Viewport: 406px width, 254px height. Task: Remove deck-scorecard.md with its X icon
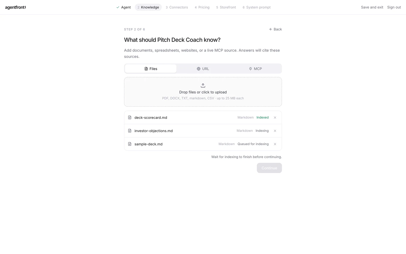pos(275,118)
